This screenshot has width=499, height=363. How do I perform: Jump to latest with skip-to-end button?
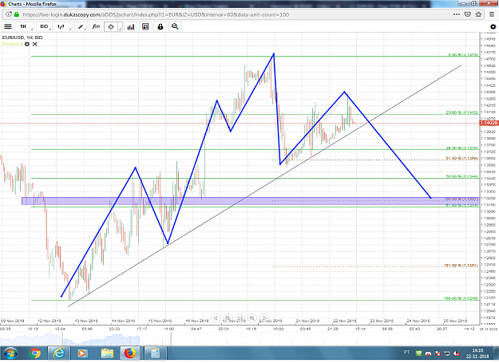click(240, 318)
